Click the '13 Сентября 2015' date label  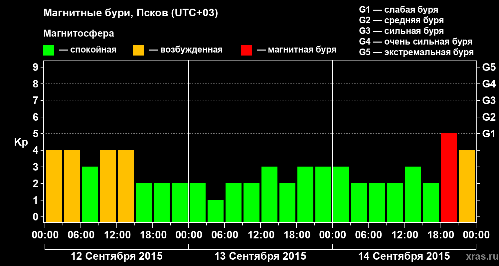[260, 256]
